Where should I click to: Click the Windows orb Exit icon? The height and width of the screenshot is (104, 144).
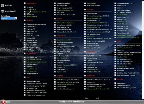point(3,102)
